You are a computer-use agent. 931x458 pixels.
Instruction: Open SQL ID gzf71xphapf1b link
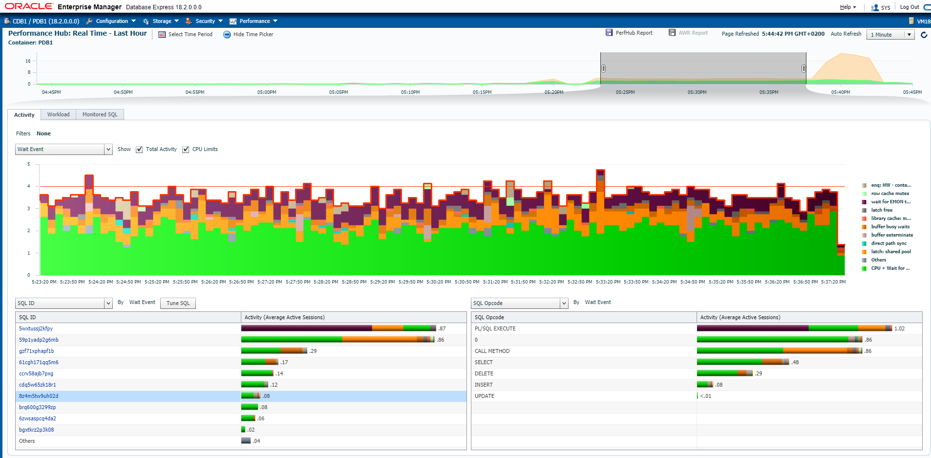tap(37, 351)
